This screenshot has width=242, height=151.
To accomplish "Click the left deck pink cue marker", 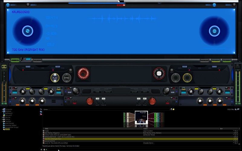I will [x=53, y=70].
